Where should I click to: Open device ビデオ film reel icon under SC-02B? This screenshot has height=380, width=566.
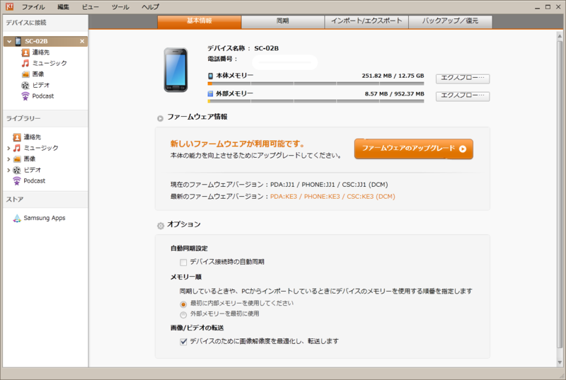click(25, 85)
